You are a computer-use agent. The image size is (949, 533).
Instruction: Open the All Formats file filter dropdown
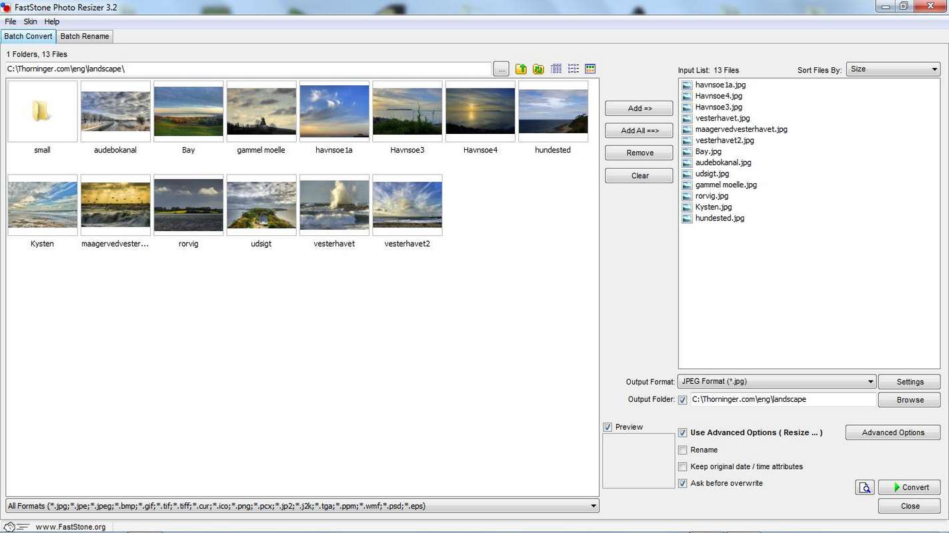click(x=302, y=506)
